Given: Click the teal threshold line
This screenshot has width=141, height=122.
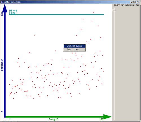Looking at the screenshot, I should click(56, 15).
